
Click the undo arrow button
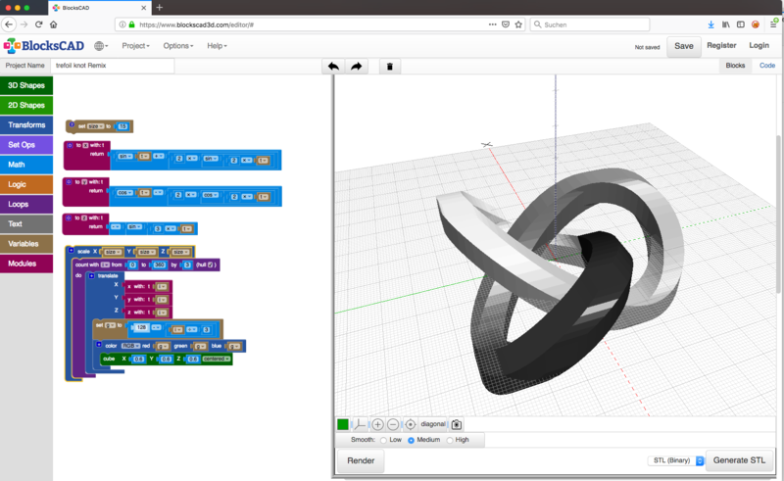[333, 66]
